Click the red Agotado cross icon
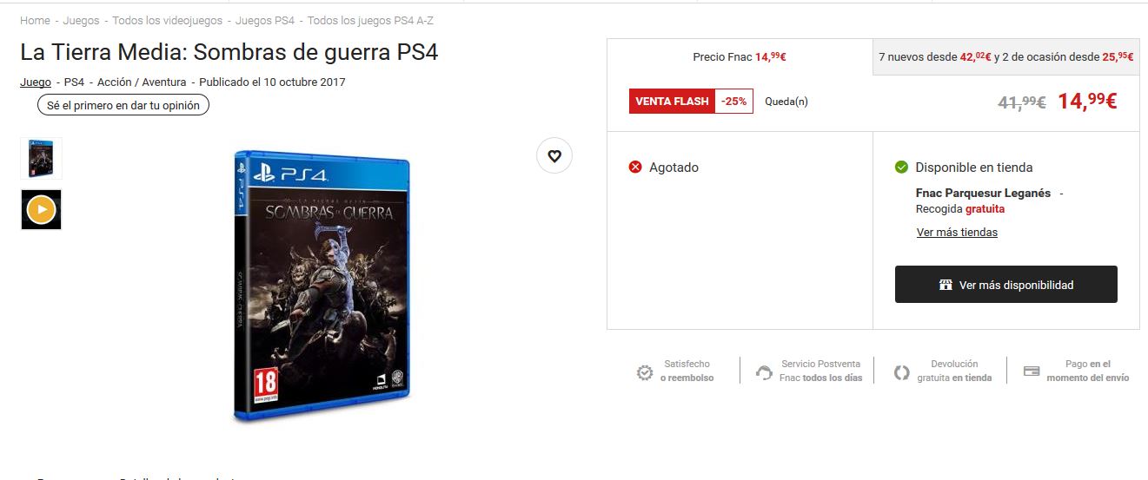This screenshot has height=480, width=1148. 635,167
